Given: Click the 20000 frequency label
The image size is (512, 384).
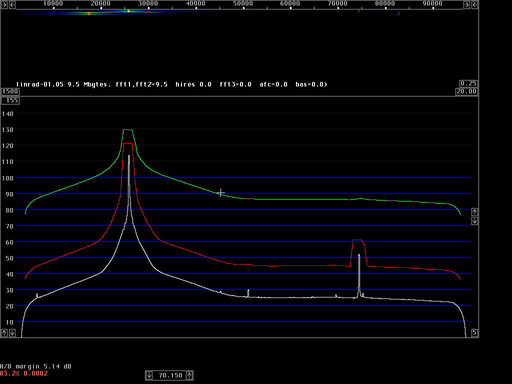Looking at the screenshot, I should [x=100, y=3].
